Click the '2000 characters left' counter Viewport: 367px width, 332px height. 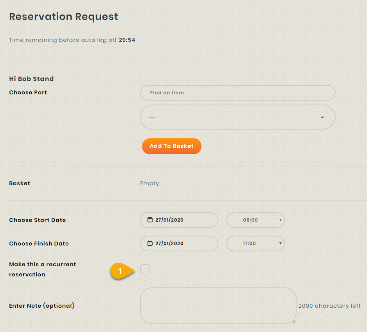click(x=329, y=306)
